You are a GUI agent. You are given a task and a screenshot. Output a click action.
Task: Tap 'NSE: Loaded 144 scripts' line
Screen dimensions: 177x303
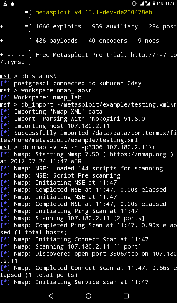83,168
